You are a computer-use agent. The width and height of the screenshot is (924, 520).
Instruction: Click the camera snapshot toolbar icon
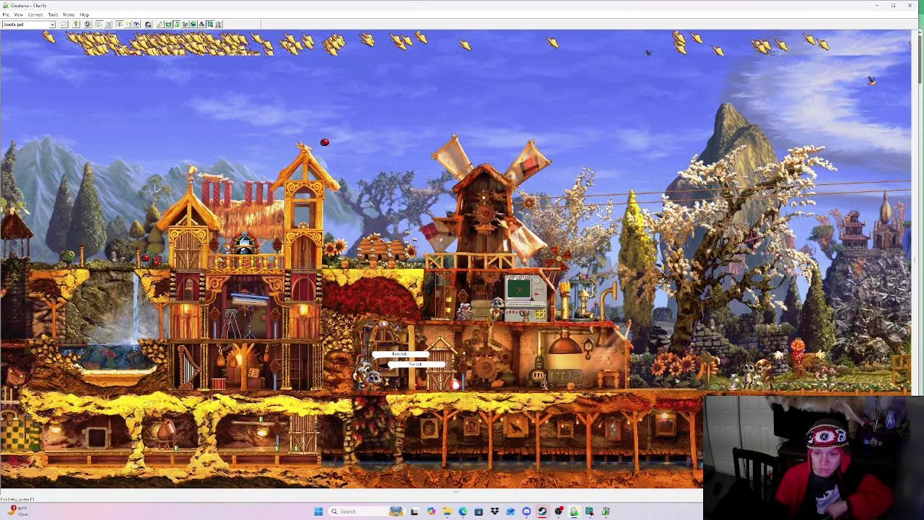coord(148,25)
